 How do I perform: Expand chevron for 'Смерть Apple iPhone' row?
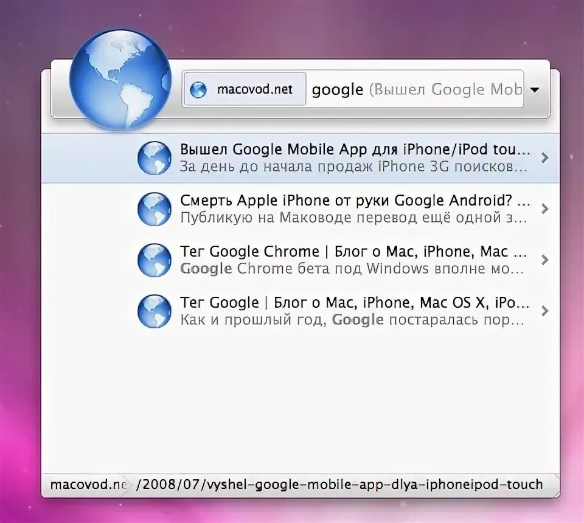pyautogui.click(x=545, y=209)
